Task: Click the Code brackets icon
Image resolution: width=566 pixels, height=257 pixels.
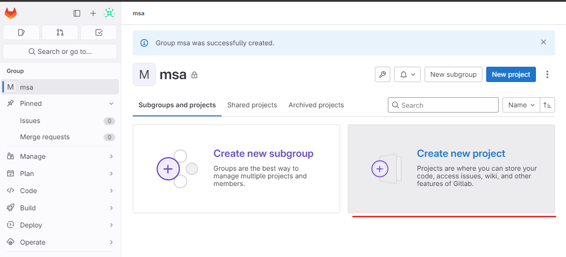Action: [x=11, y=191]
